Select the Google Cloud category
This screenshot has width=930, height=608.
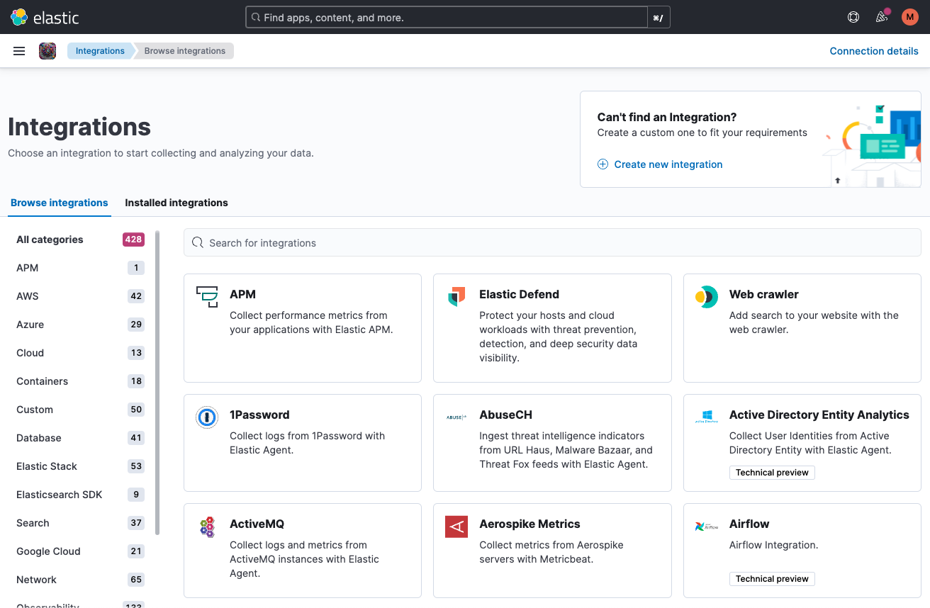(x=80, y=551)
